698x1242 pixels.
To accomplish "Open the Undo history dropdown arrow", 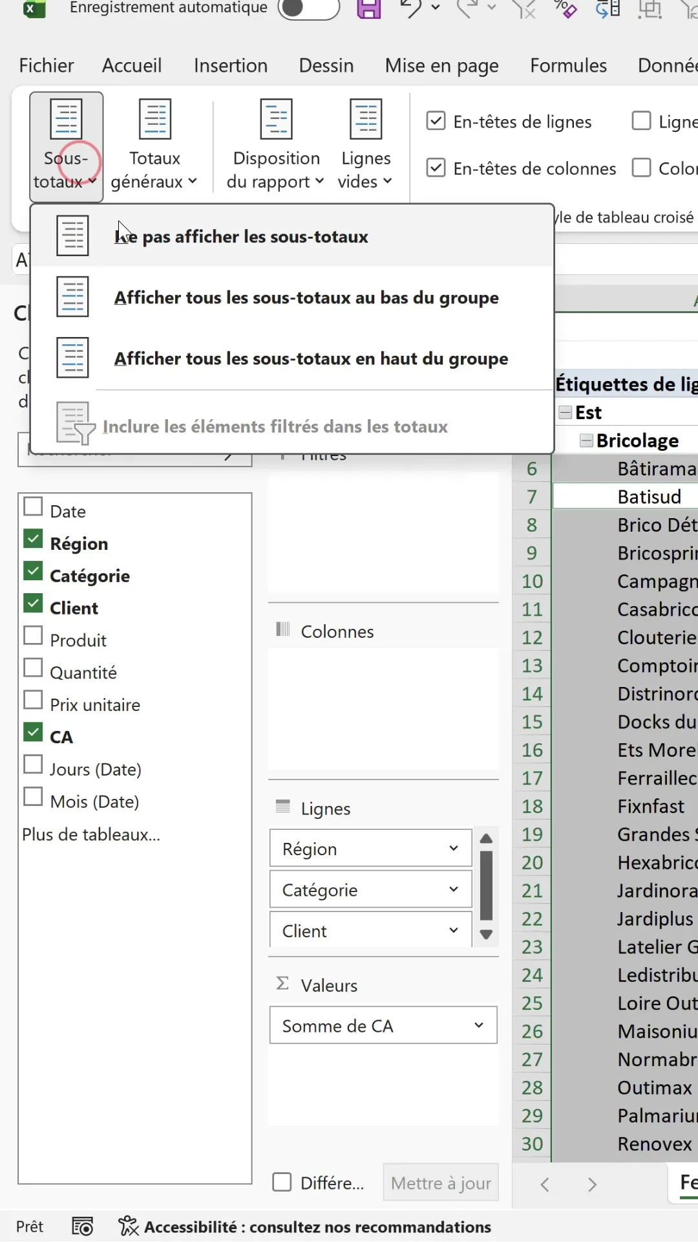I will [436, 8].
